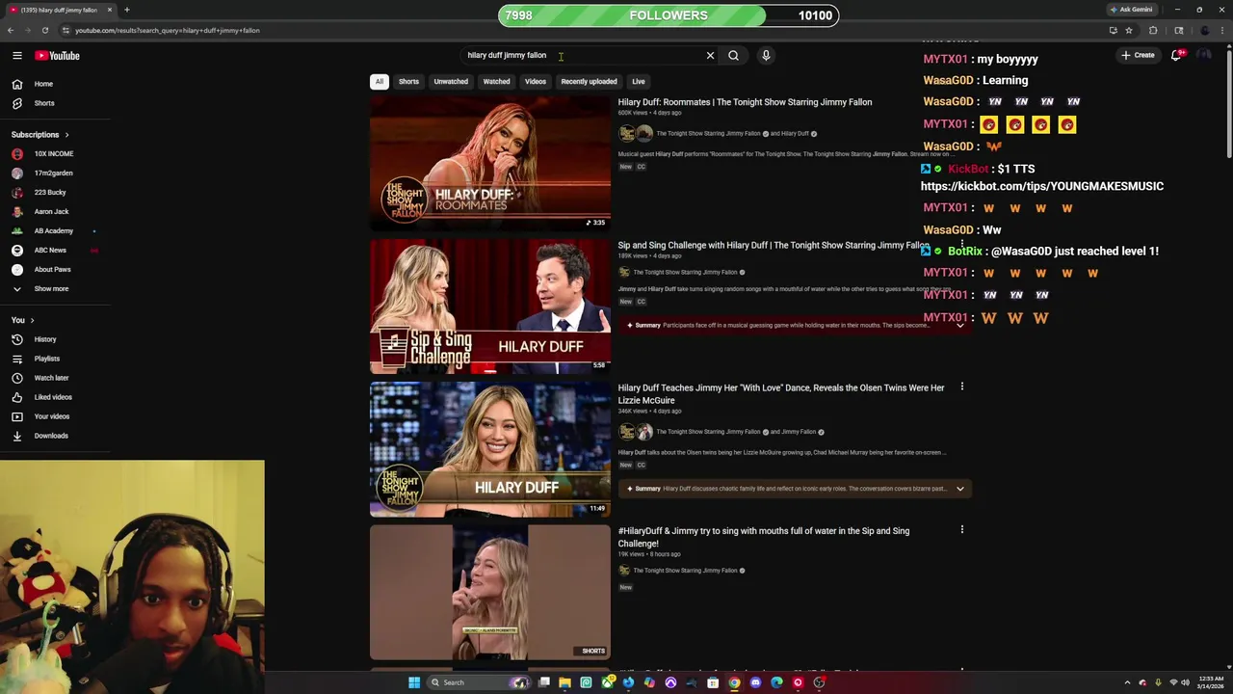
Task: Open the taskbar volume icon
Action: (x=1185, y=682)
